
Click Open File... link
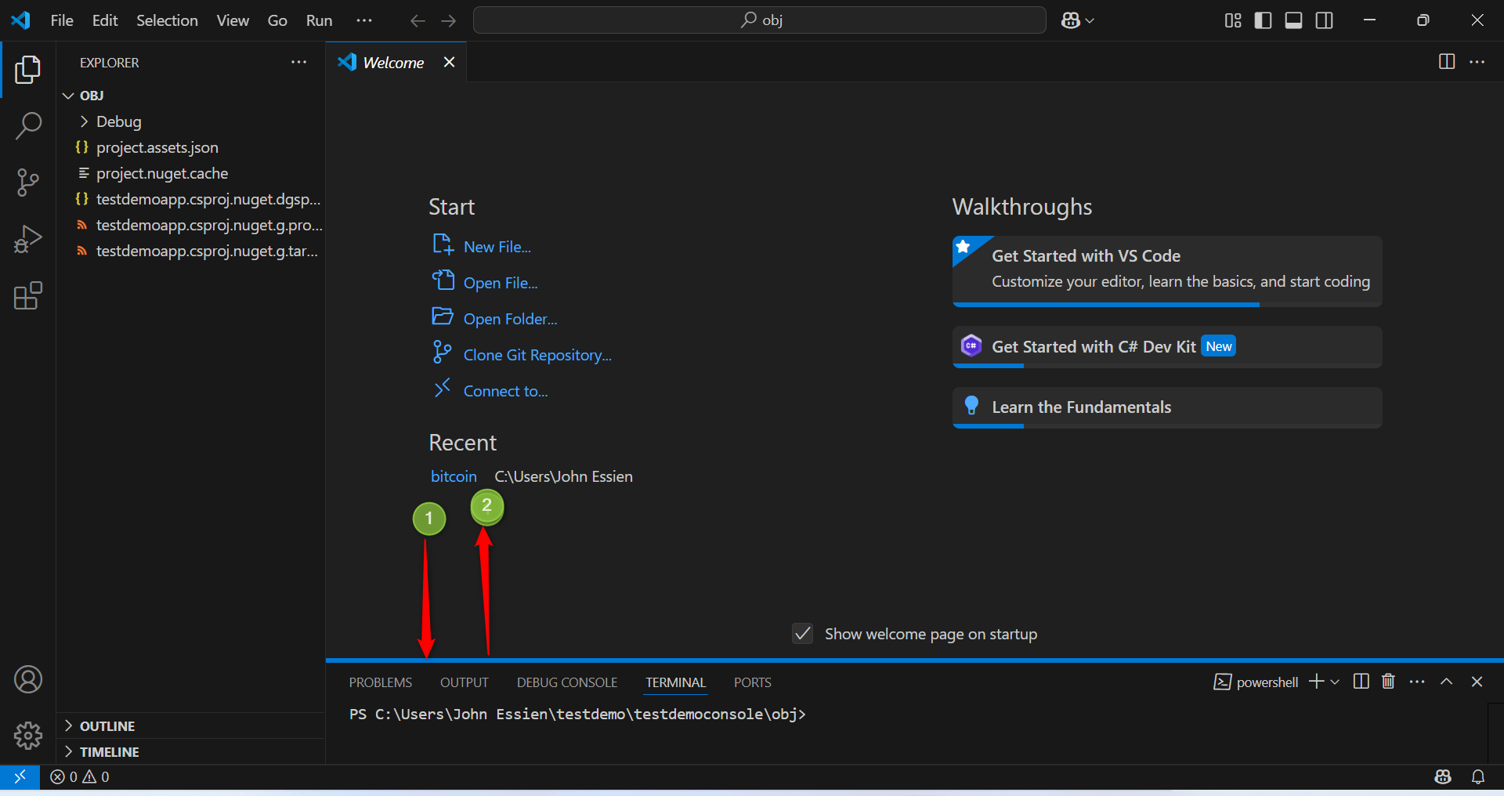click(485, 282)
